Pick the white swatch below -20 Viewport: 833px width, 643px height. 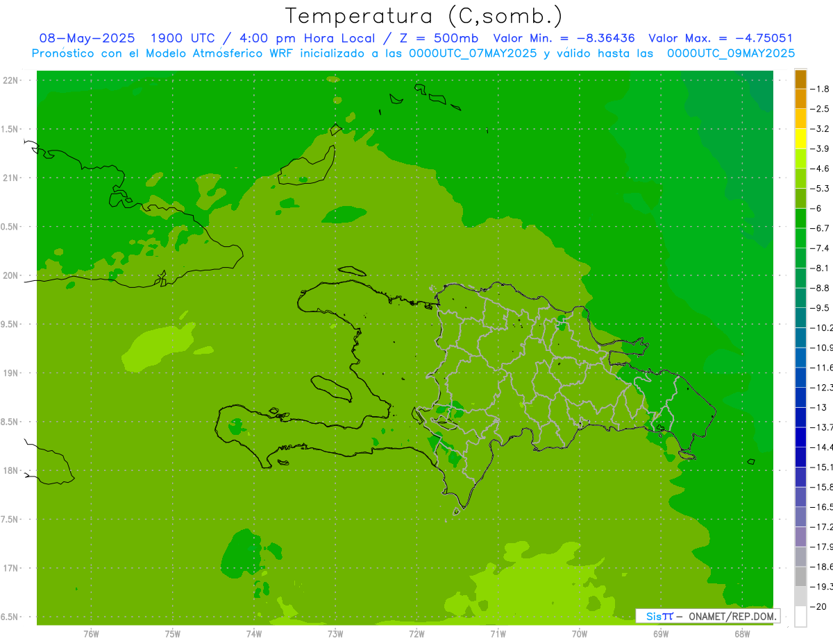click(x=800, y=616)
